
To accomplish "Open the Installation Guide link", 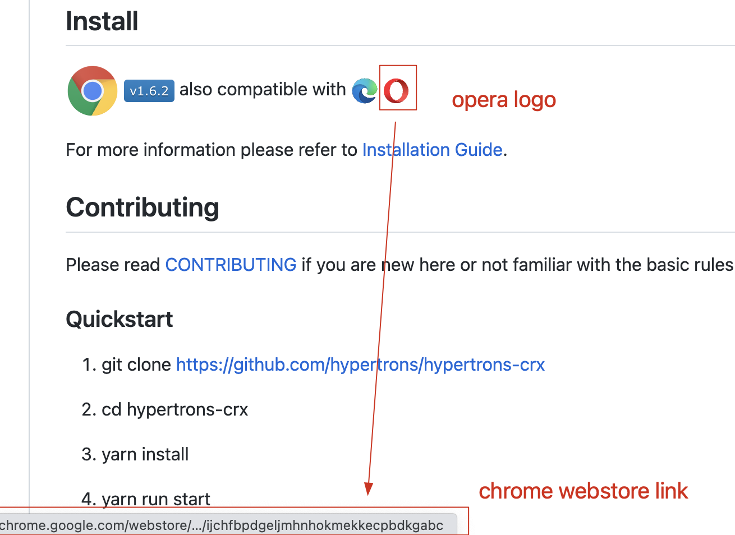I will pos(432,150).
